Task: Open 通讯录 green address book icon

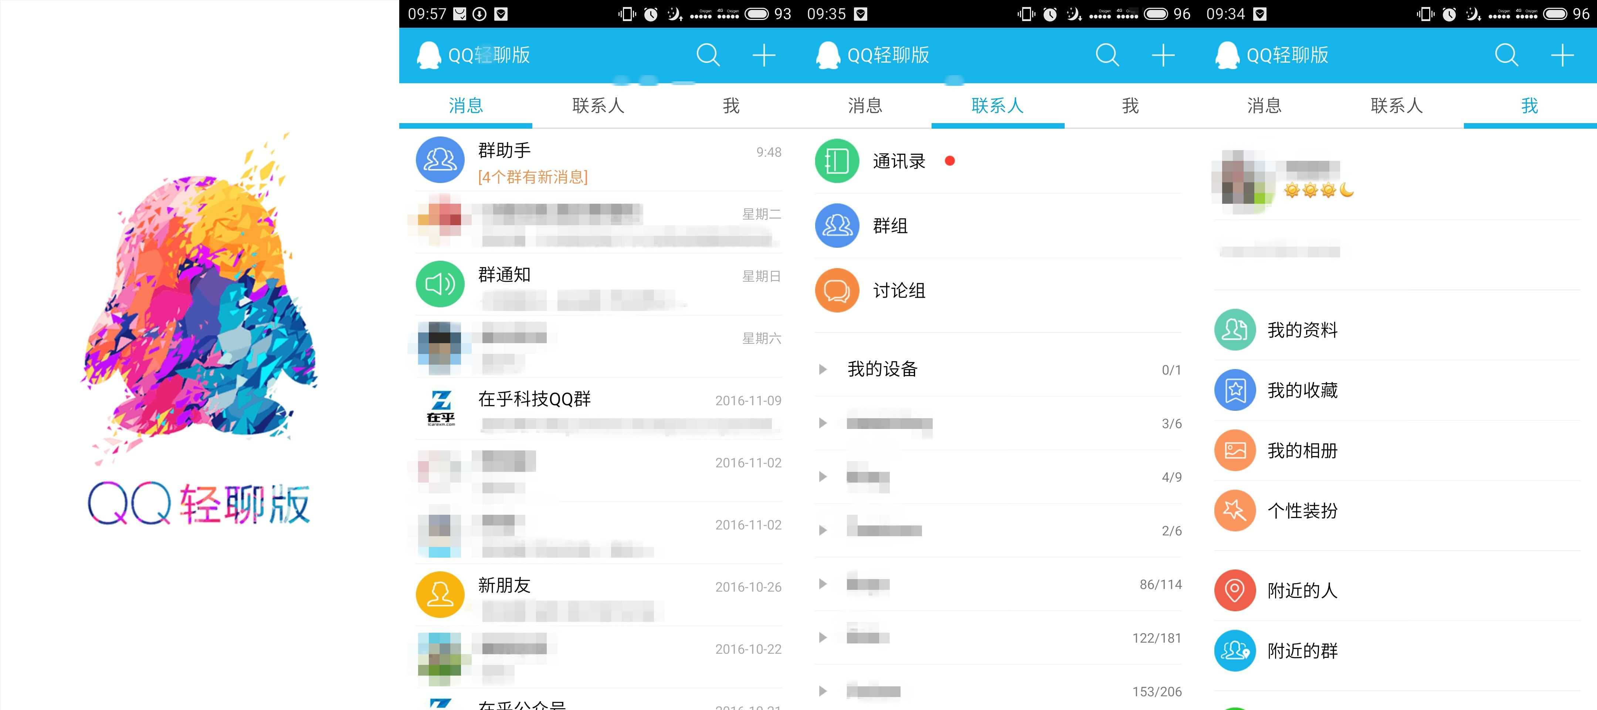Action: (837, 161)
